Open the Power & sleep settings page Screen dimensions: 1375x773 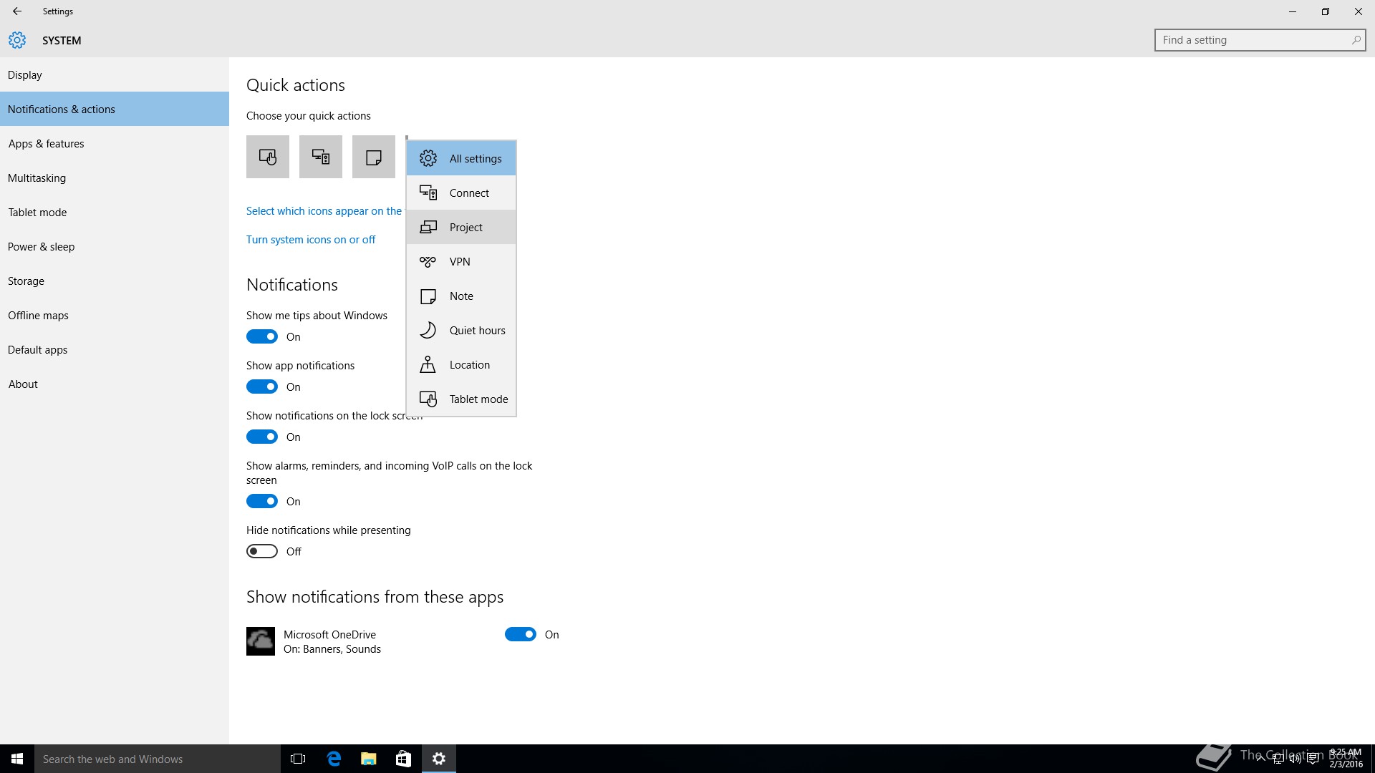pos(42,247)
